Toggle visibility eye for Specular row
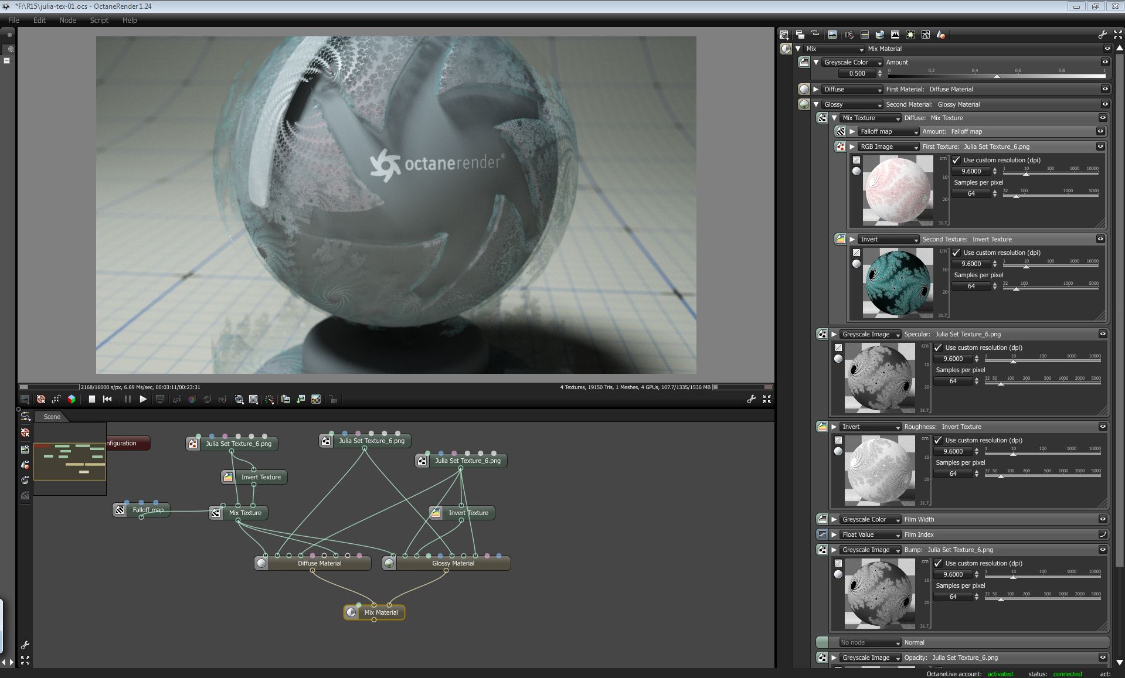 (x=1103, y=334)
